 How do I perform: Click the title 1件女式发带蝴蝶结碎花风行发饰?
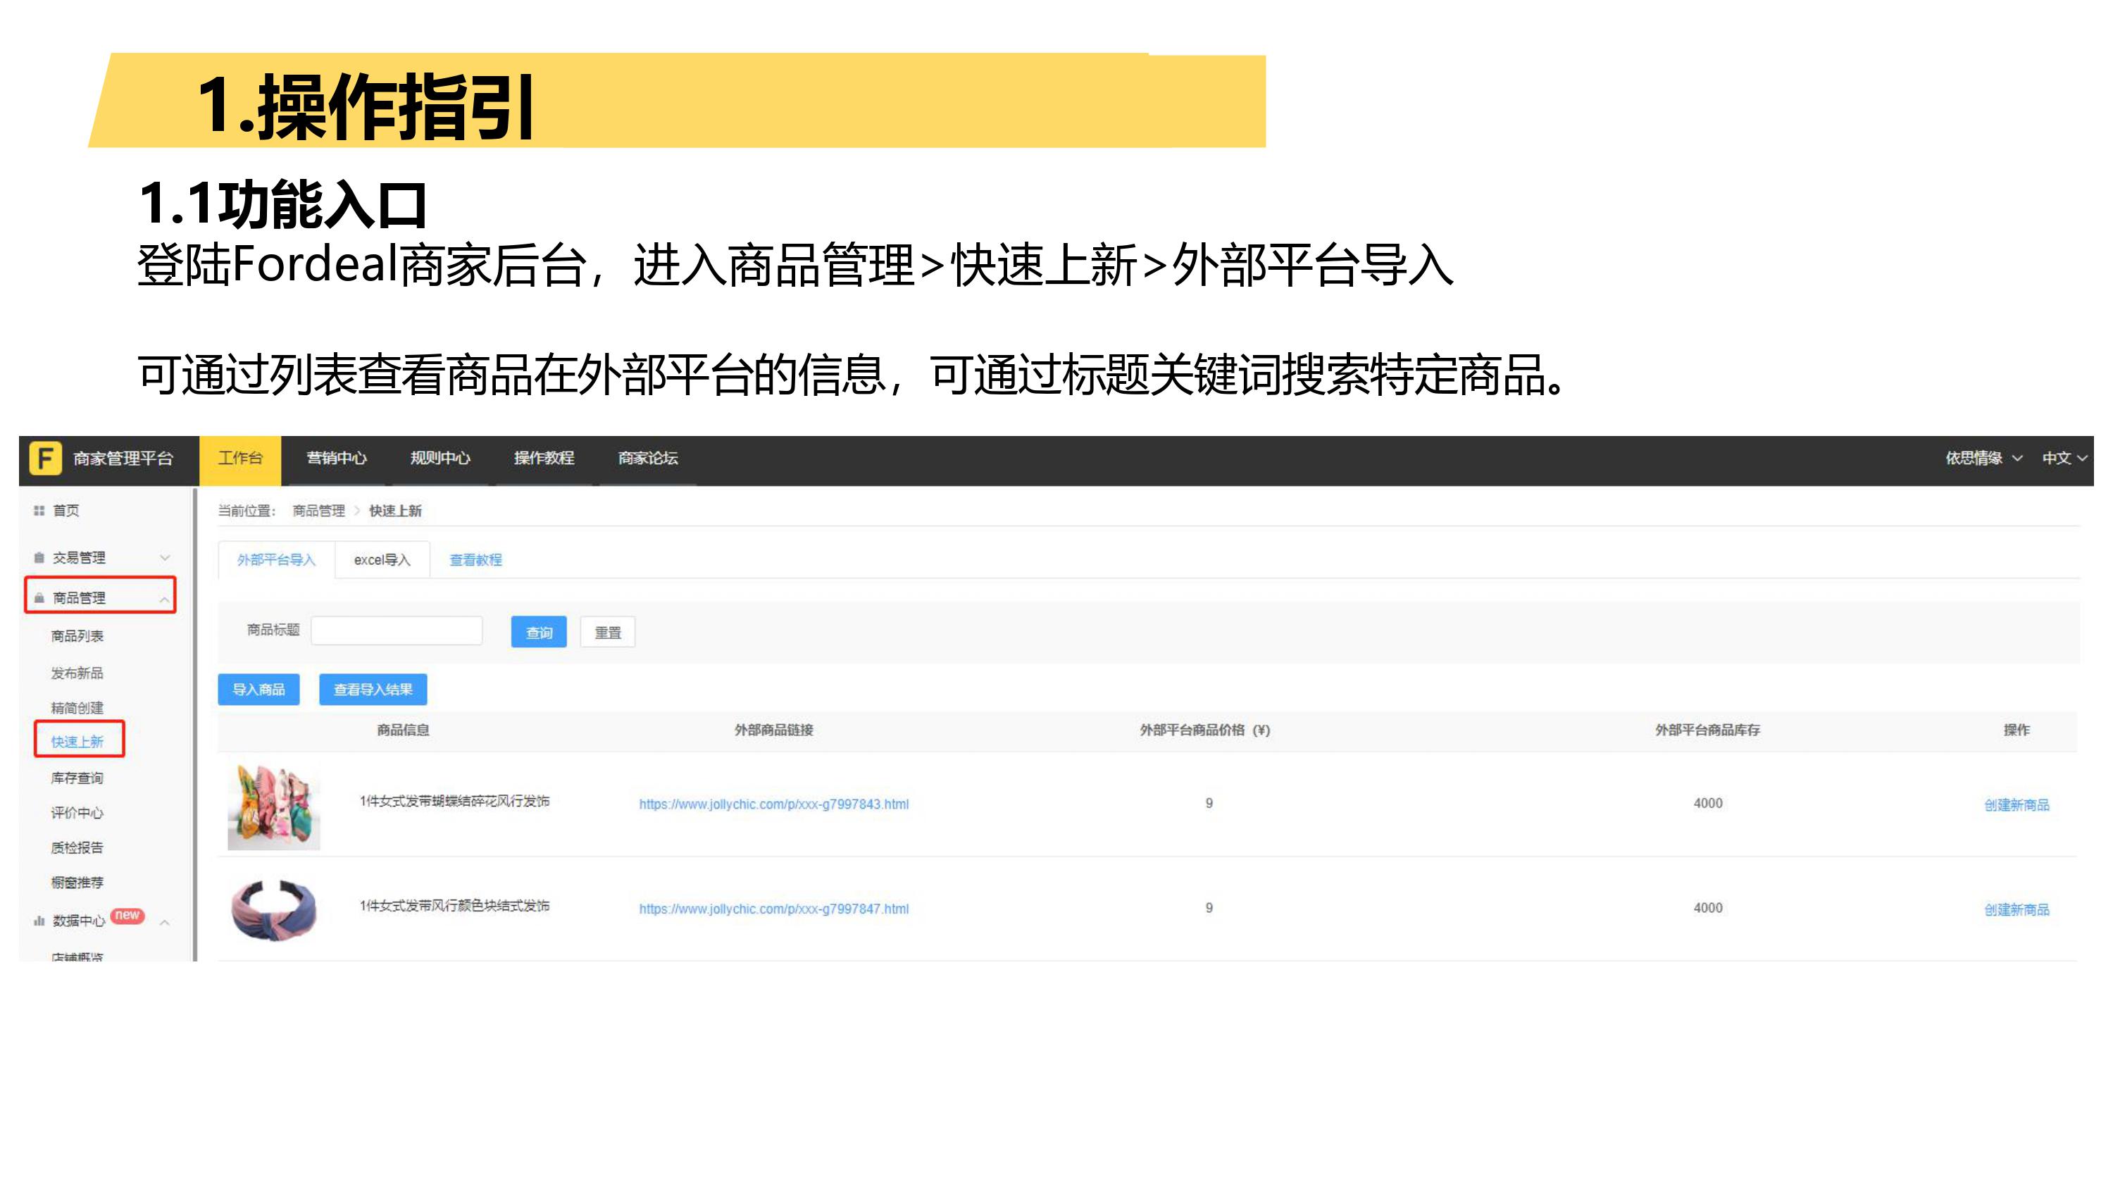[x=454, y=802]
